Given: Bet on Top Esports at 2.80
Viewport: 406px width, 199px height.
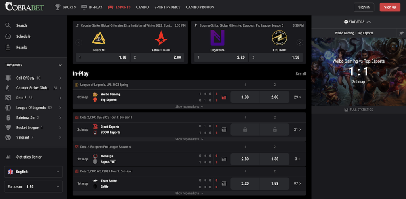Looking at the screenshot, I should point(275,97).
